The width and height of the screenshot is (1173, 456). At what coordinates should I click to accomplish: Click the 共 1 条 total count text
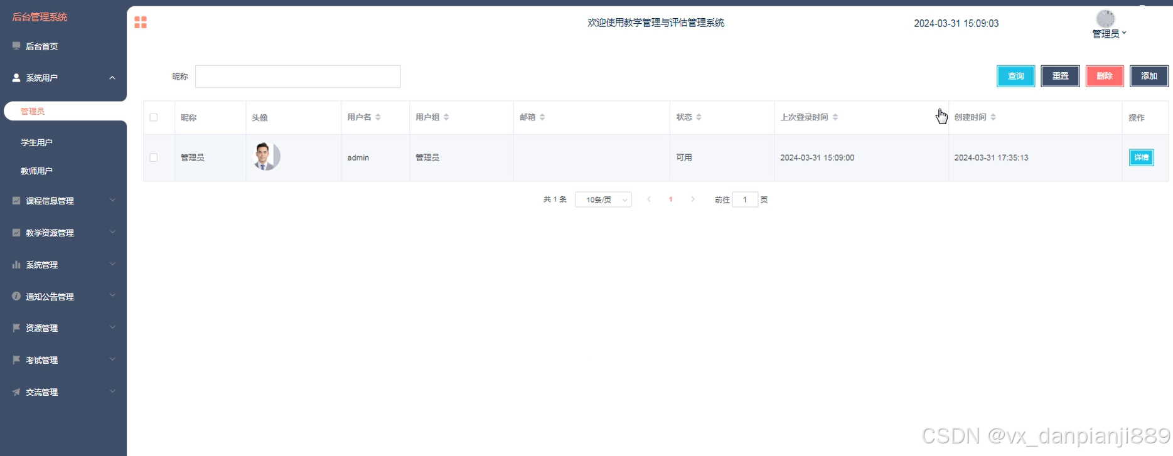(555, 199)
